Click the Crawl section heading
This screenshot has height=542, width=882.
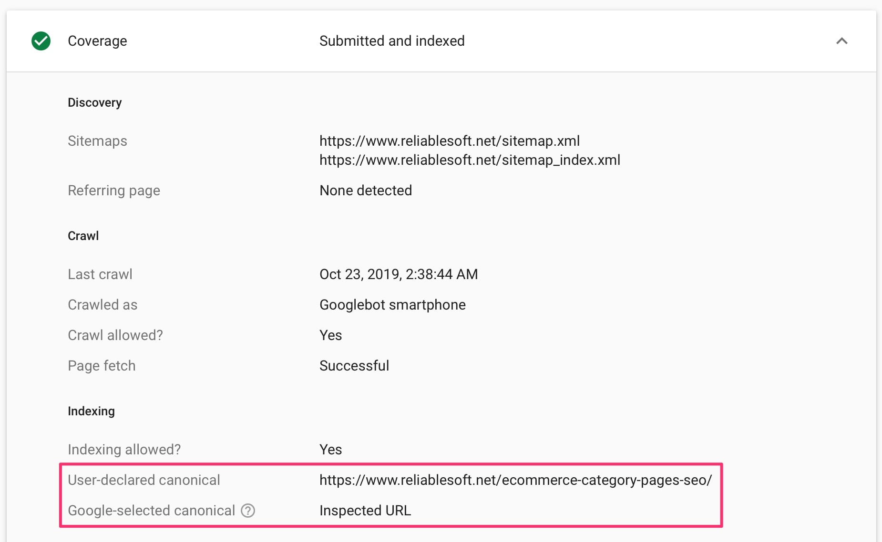click(x=83, y=236)
